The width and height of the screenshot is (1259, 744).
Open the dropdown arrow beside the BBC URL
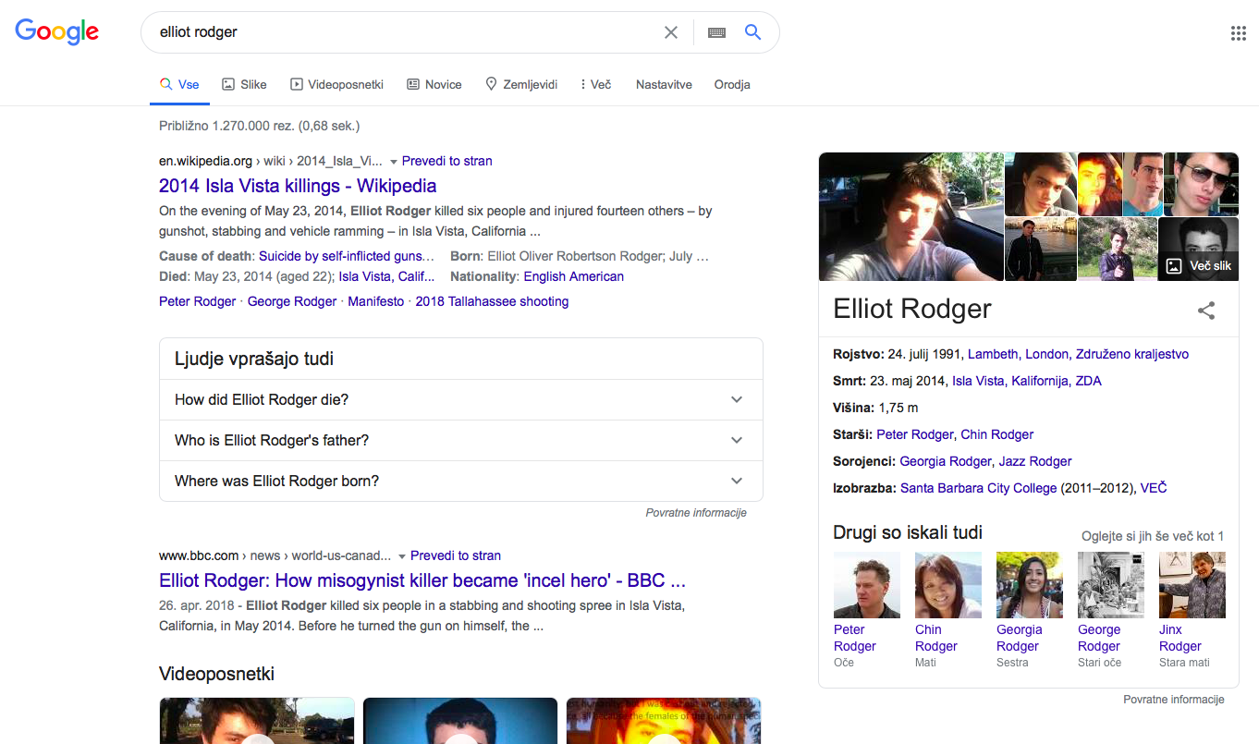(x=401, y=556)
